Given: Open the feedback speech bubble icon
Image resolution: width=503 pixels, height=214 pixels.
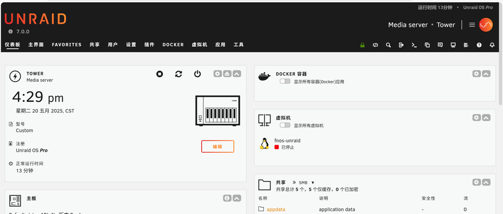Looking at the screenshot, I should (x=440, y=45).
